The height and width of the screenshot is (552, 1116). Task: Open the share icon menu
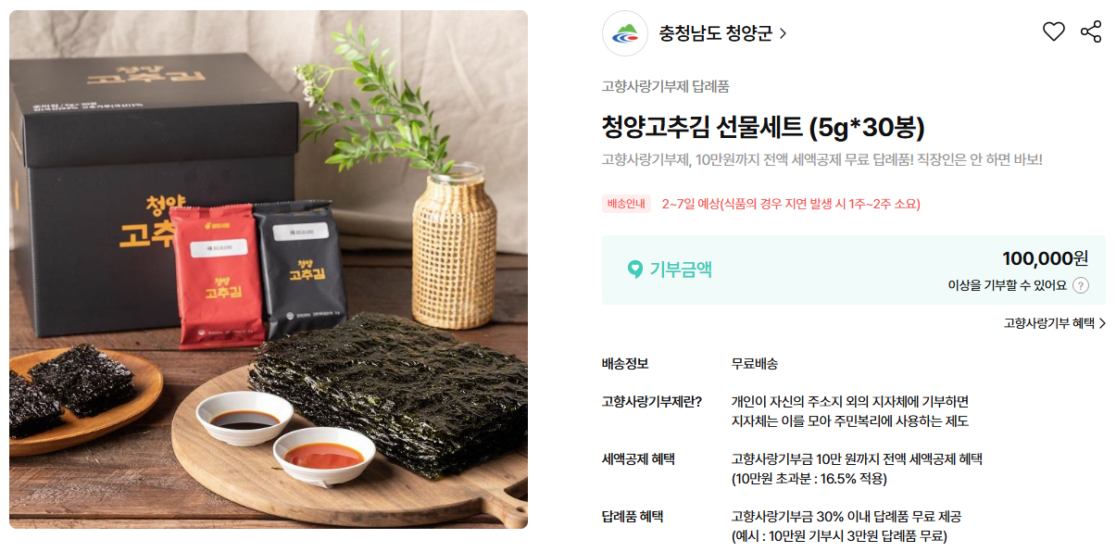1091,31
